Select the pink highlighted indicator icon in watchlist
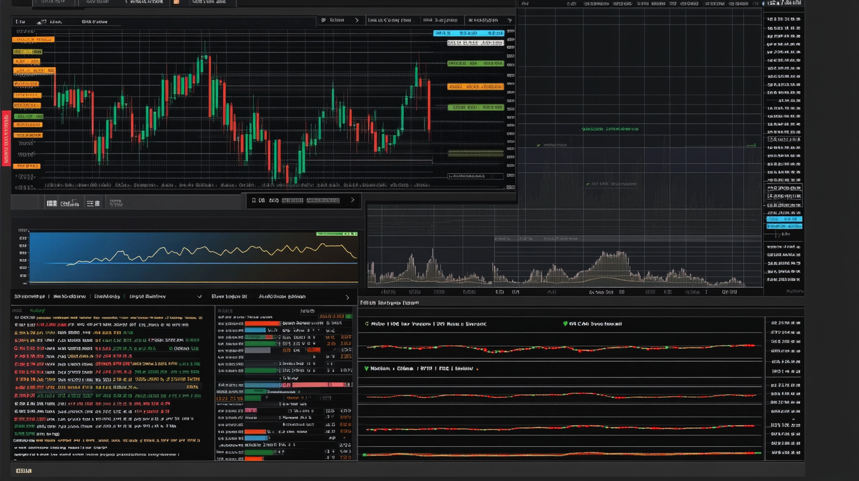The image size is (859, 481). tap(250, 410)
